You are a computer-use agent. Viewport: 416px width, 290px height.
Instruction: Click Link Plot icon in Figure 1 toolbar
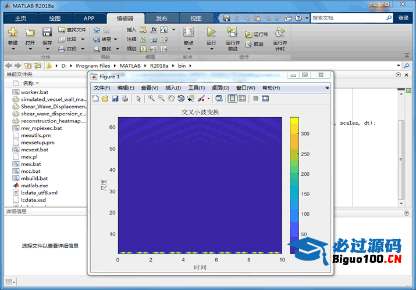219,99
